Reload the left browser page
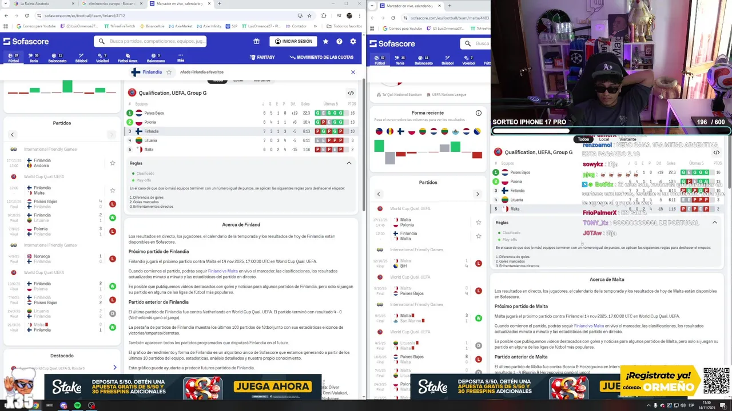The width and height of the screenshot is (732, 411). tap(26, 15)
